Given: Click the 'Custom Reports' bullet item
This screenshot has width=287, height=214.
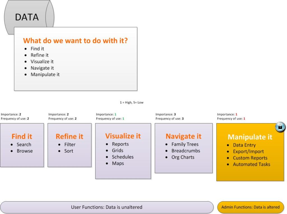Looking at the screenshot, I should 250,158.
